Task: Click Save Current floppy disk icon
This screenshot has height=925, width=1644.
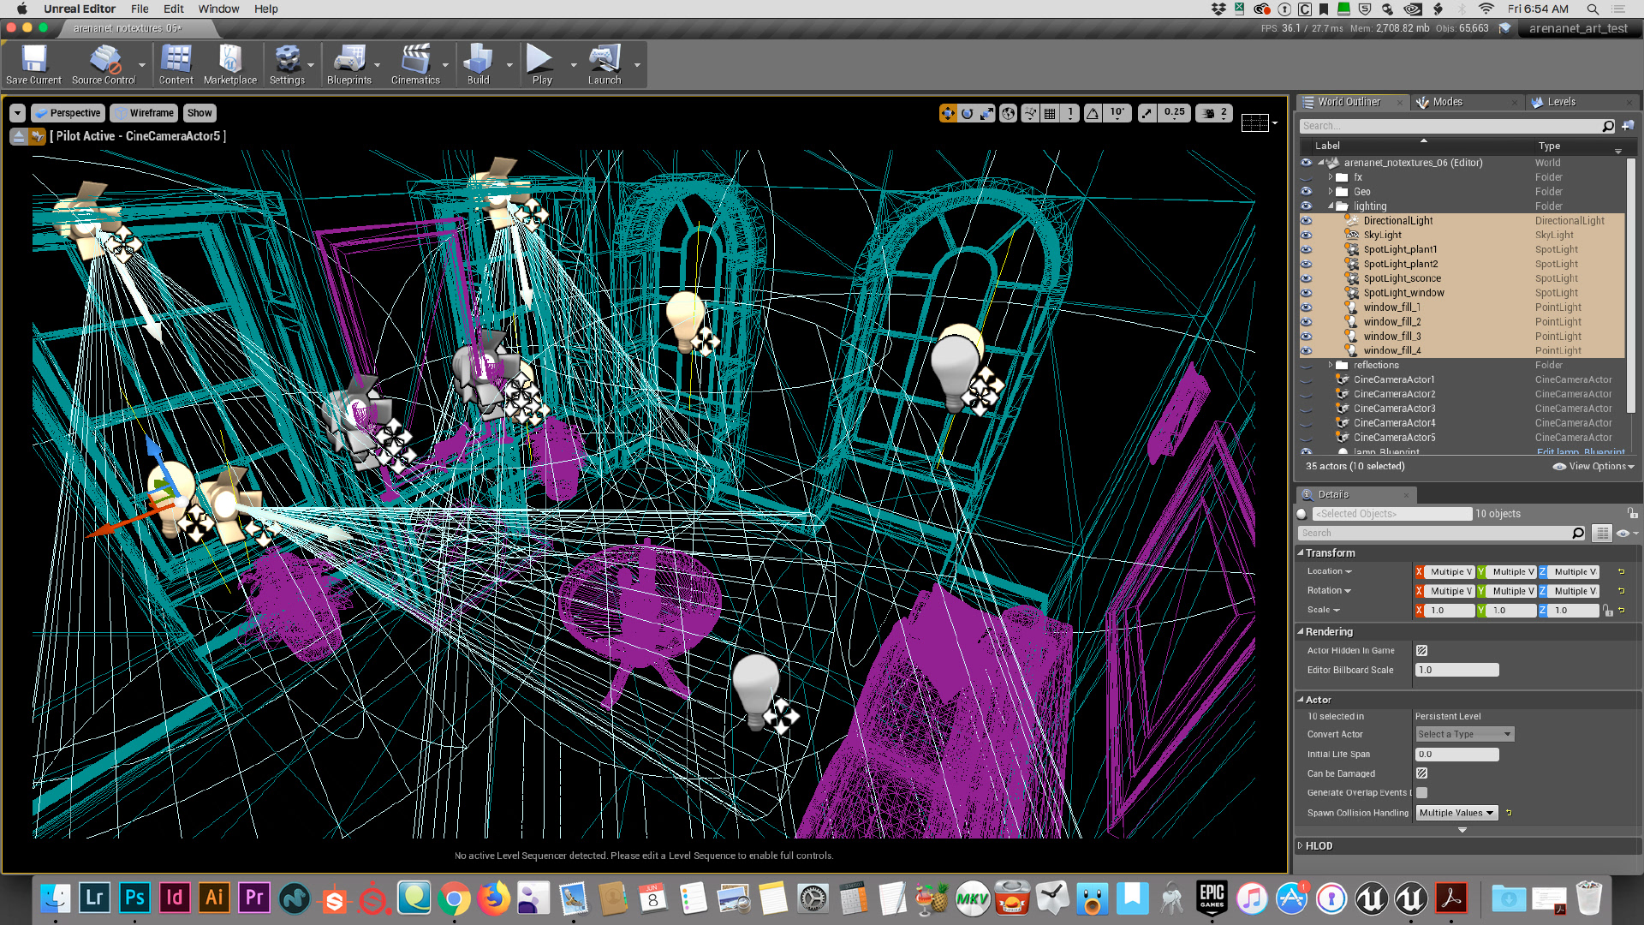Action: (x=33, y=60)
